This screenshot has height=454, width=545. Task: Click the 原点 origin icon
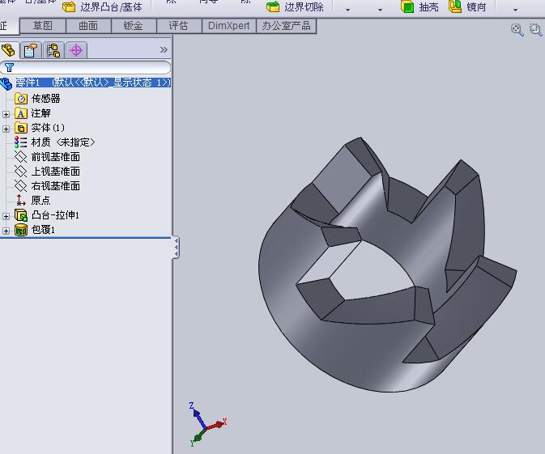(x=21, y=201)
